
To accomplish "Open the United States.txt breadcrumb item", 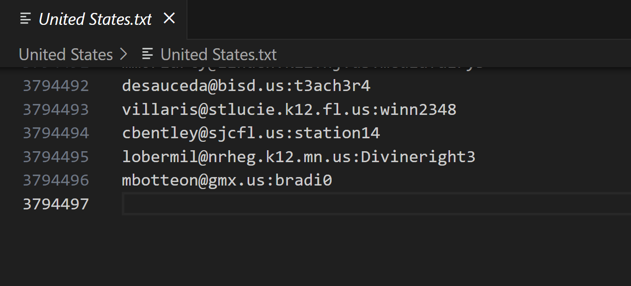I will pyautogui.click(x=218, y=54).
